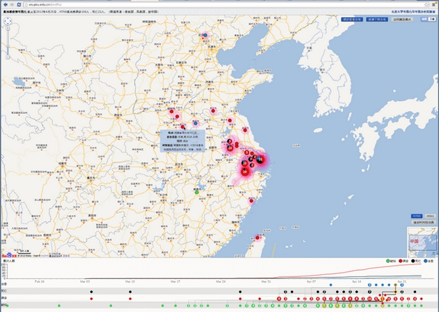Click the green suspected marker at Nanchang
The height and width of the screenshot is (312, 439).
(197, 192)
